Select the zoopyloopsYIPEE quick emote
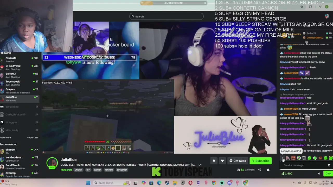The width and height of the screenshot is (333, 187). 283,158
